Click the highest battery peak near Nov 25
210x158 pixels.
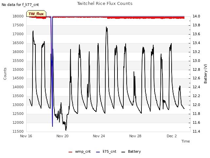click(x=106, y=27)
